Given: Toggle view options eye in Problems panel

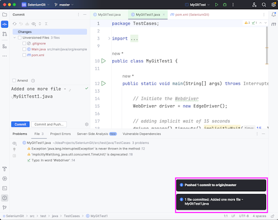Looking at the screenshot, I should tap(15, 143).
